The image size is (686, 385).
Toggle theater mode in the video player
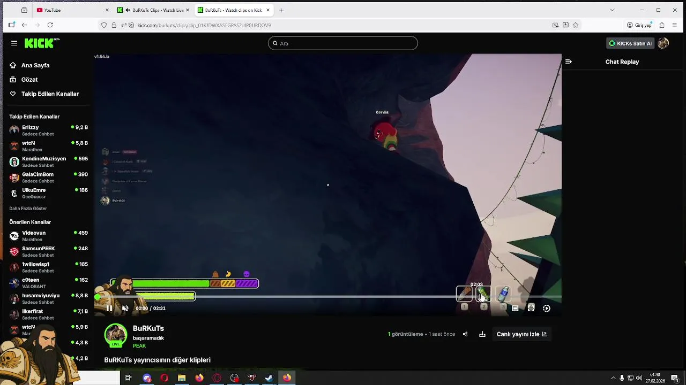(x=515, y=308)
